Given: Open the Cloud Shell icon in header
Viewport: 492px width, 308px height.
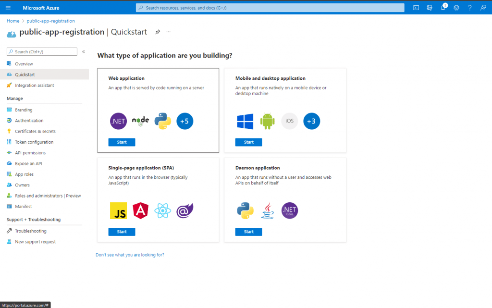Looking at the screenshot, I should (416, 8).
